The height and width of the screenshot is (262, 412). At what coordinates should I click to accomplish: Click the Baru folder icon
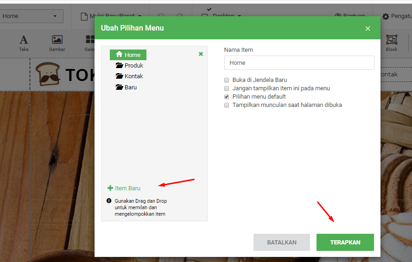tap(119, 87)
